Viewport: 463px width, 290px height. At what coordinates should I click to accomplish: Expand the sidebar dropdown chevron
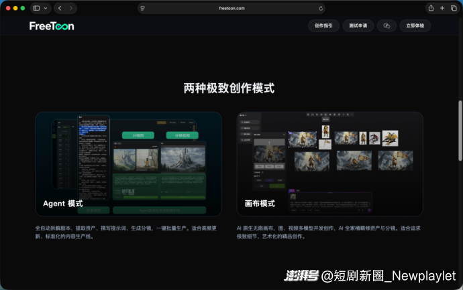(x=45, y=8)
